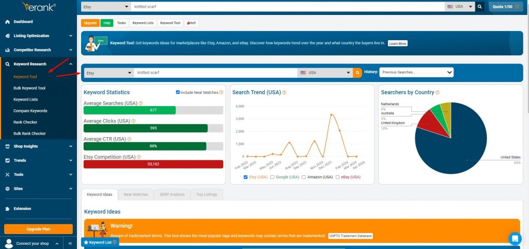Image resolution: width=529 pixels, height=249 pixels.
Task: Switch to the SERP Analysis tab
Action: (172, 194)
